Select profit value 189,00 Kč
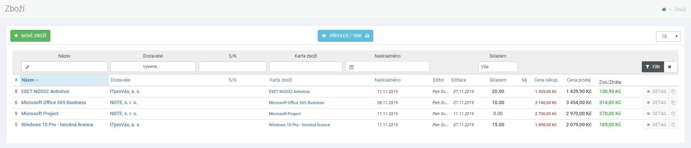 (610, 125)
